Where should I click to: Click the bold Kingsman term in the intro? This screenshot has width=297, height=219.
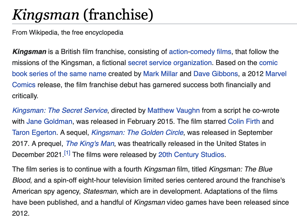coord(29,51)
